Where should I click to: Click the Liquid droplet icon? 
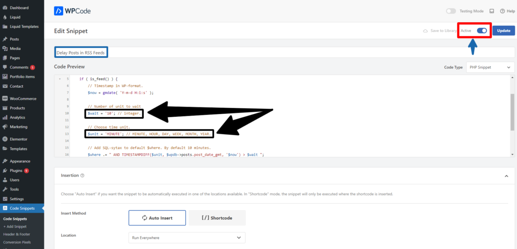[5, 17]
